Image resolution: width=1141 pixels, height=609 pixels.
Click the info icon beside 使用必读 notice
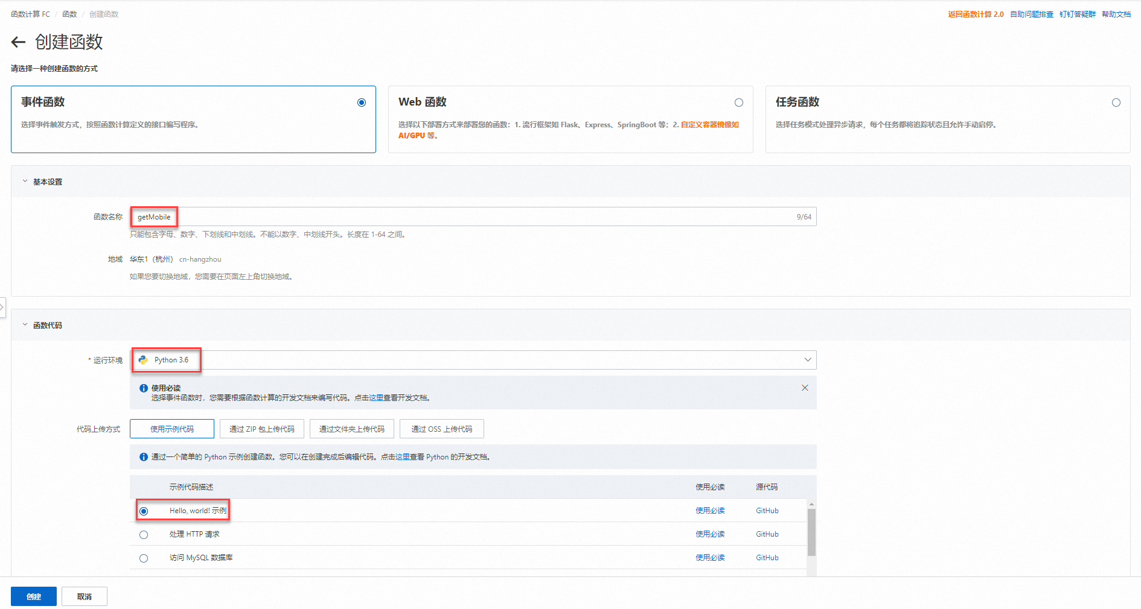(x=144, y=388)
